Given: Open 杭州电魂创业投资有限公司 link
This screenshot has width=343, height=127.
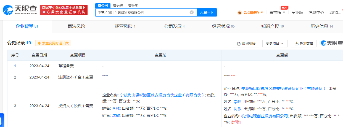Looking at the screenshot, I should click(x=265, y=116).
